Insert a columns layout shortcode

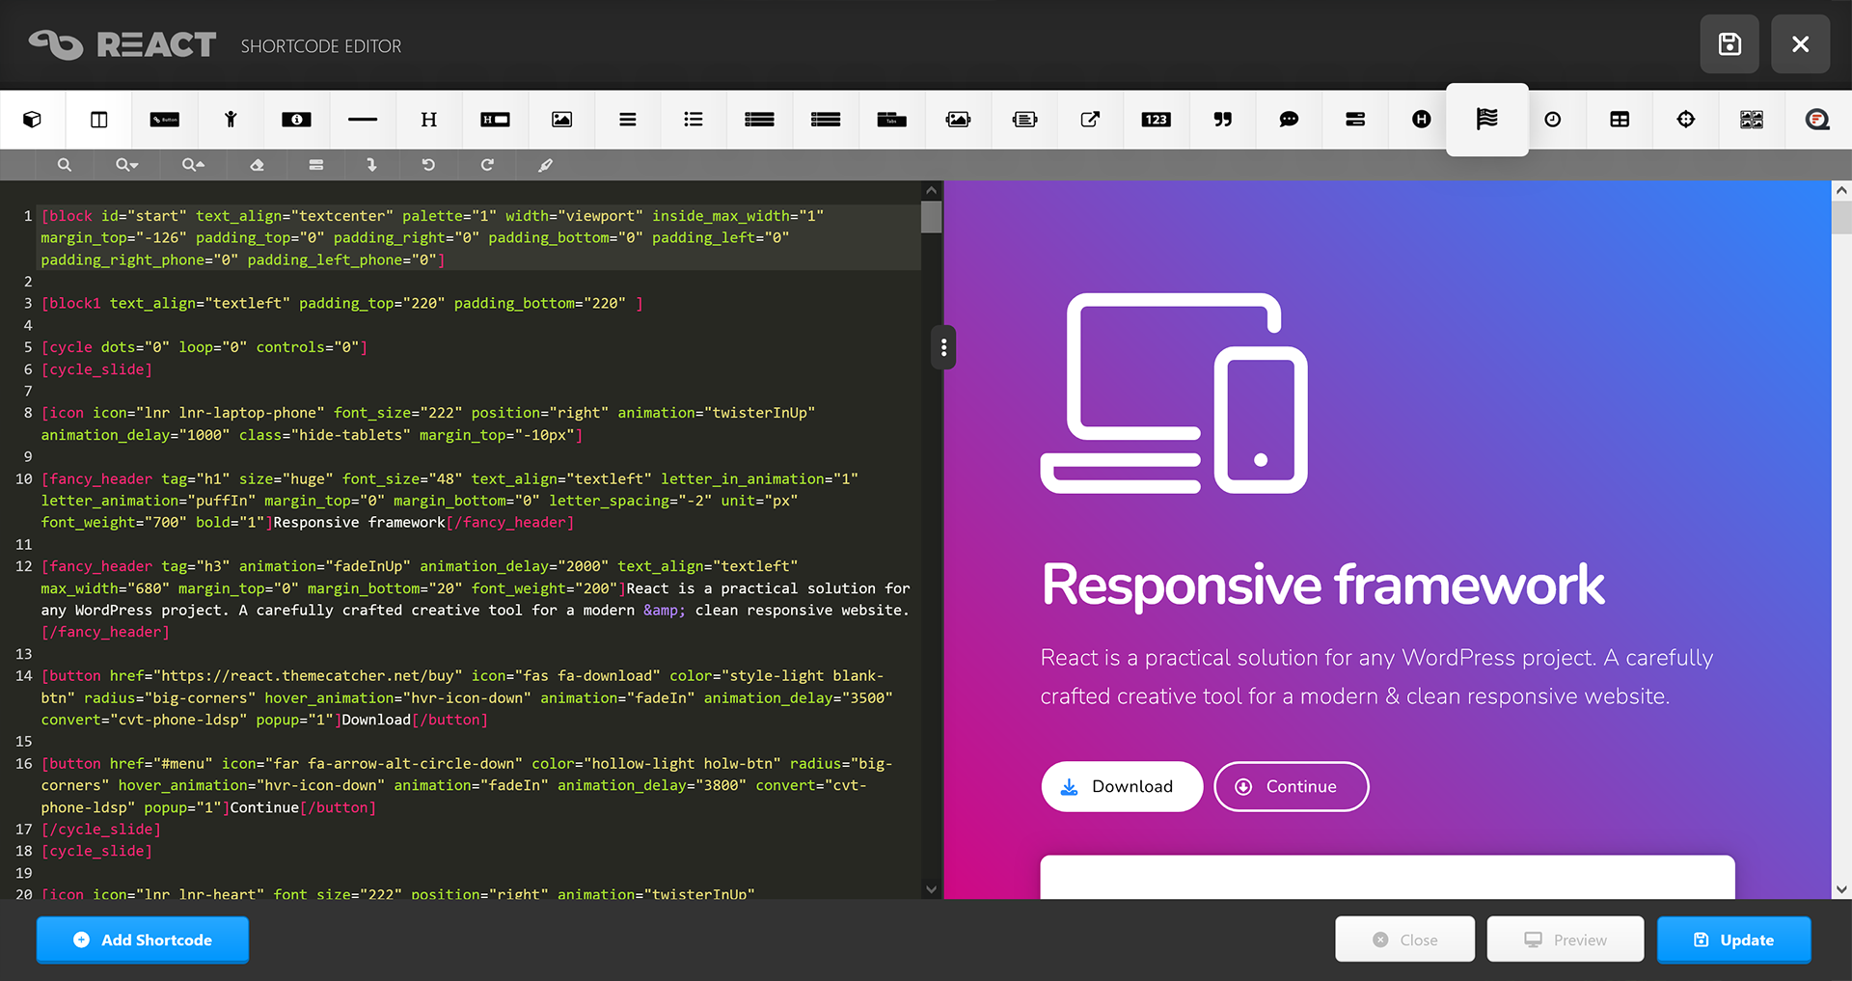(x=98, y=120)
